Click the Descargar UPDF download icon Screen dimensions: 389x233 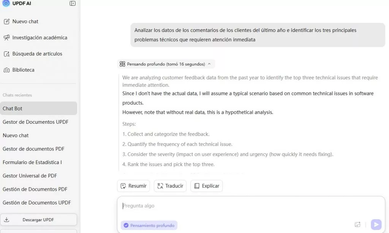[7, 220]
